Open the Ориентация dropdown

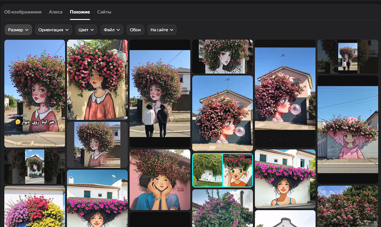click(x=53, y=30)
